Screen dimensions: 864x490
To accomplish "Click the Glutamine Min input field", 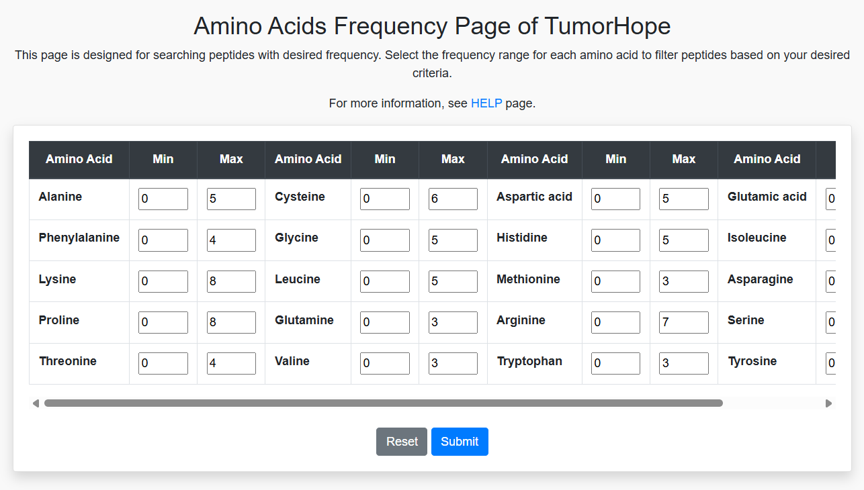I will [x=384, y=322].
